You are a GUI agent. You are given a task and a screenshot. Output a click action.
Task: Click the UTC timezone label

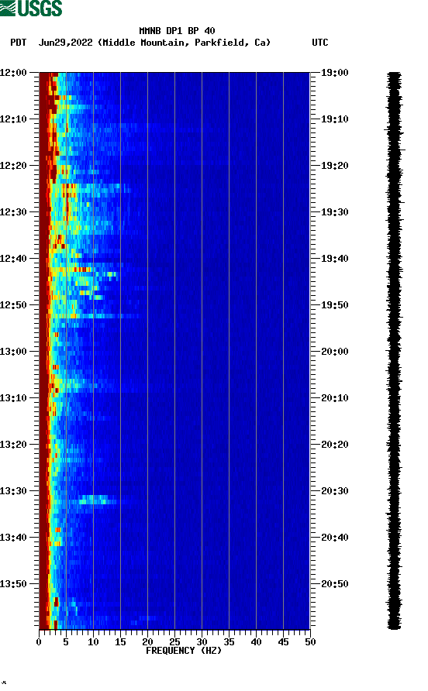coord(320,43)
